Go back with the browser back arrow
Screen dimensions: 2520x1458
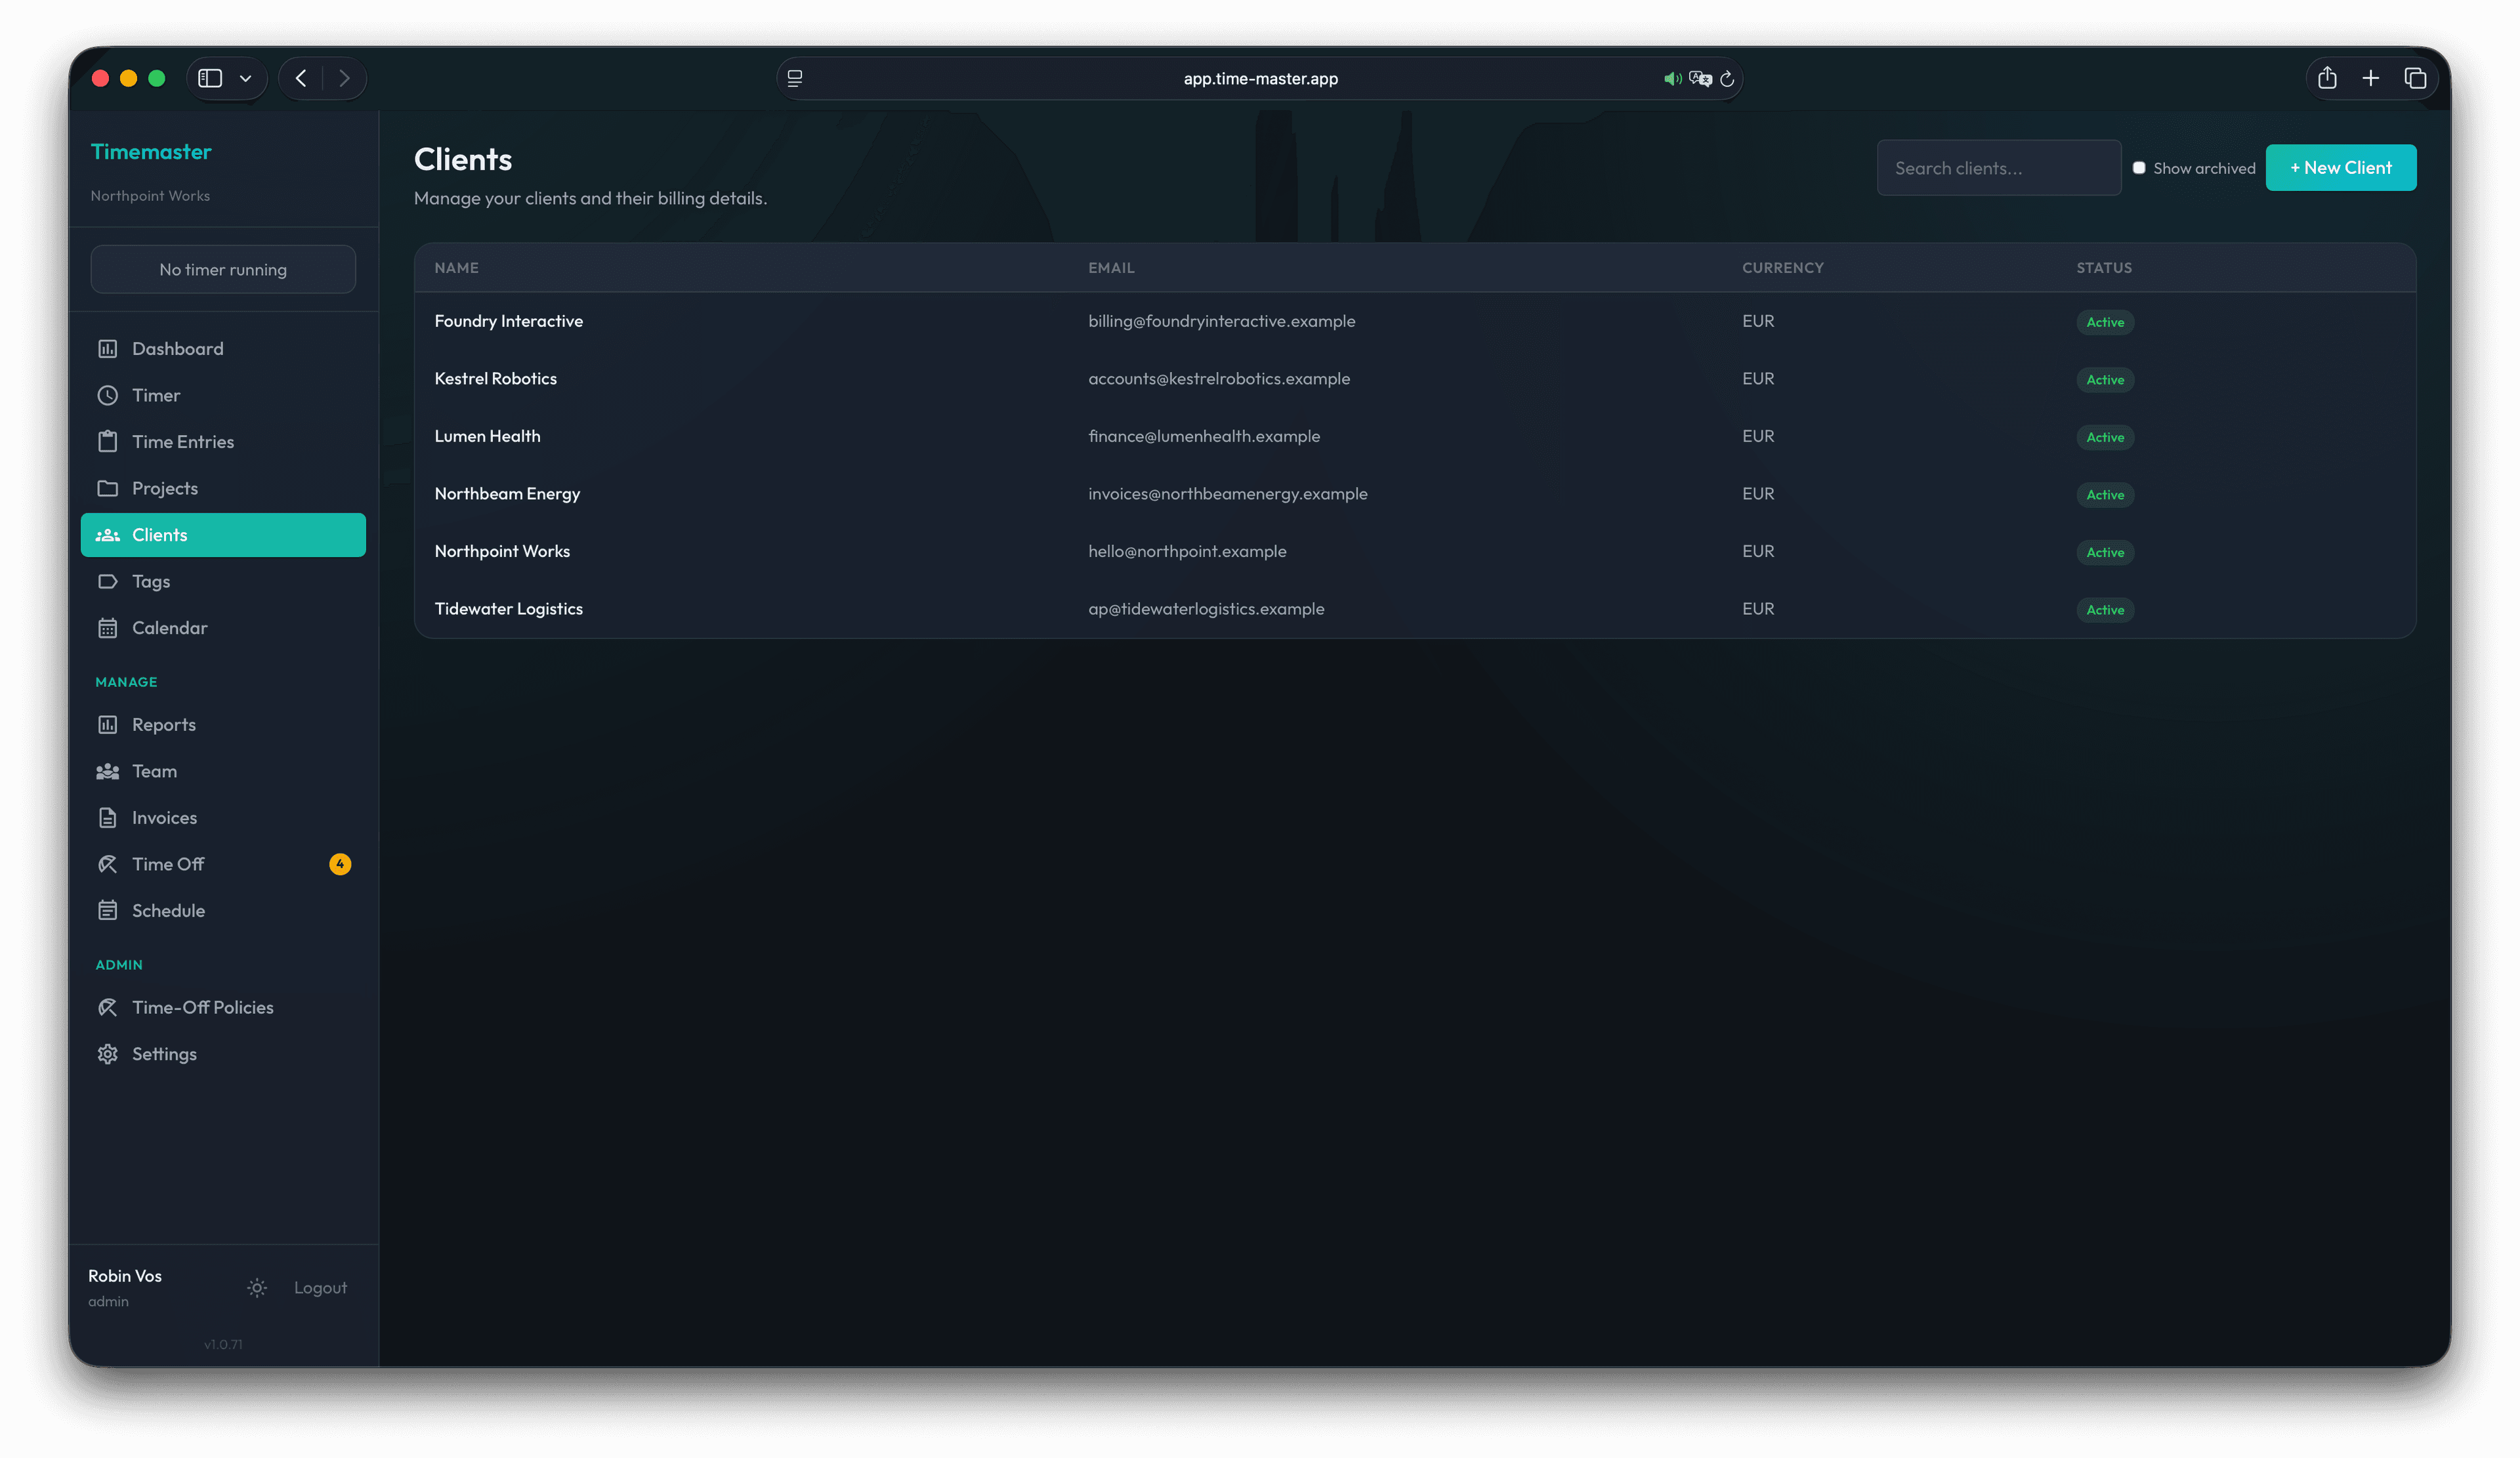(301, 78)
